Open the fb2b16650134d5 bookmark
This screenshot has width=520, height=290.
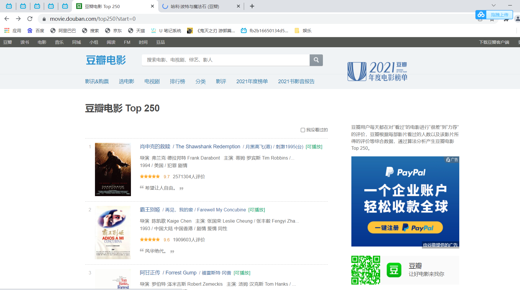pyautogui.click(x=265, y=31)
